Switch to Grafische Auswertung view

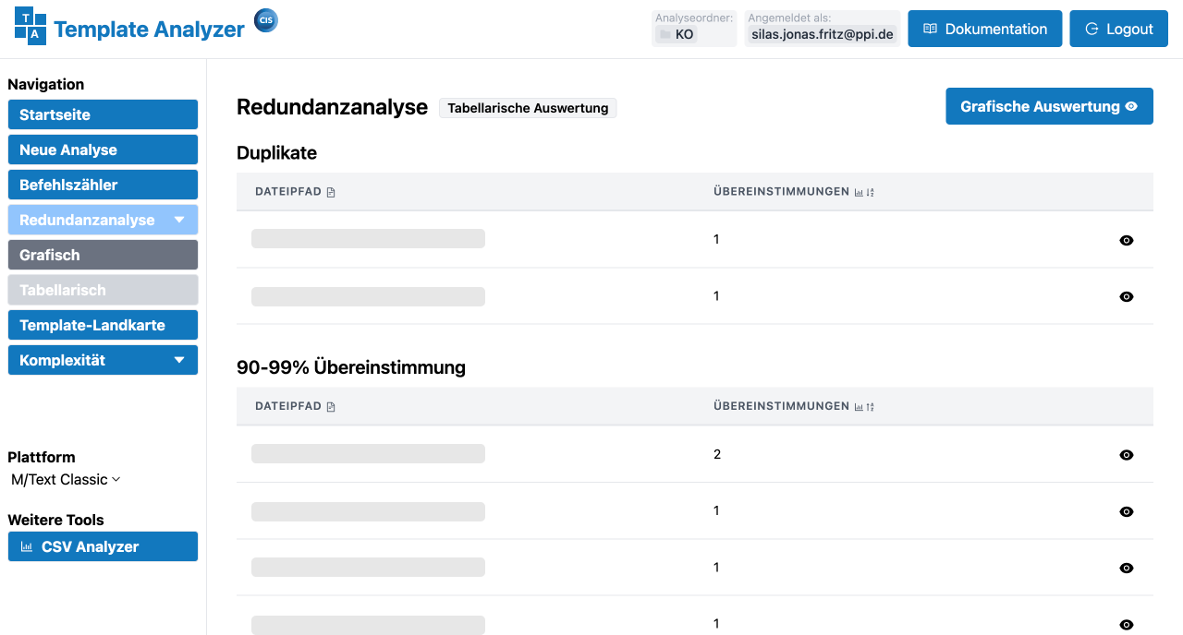point(1049,106)
